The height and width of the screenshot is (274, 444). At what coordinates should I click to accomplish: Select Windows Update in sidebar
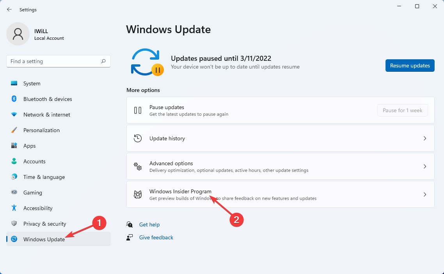pyautogui.click(x=59, y=239)
